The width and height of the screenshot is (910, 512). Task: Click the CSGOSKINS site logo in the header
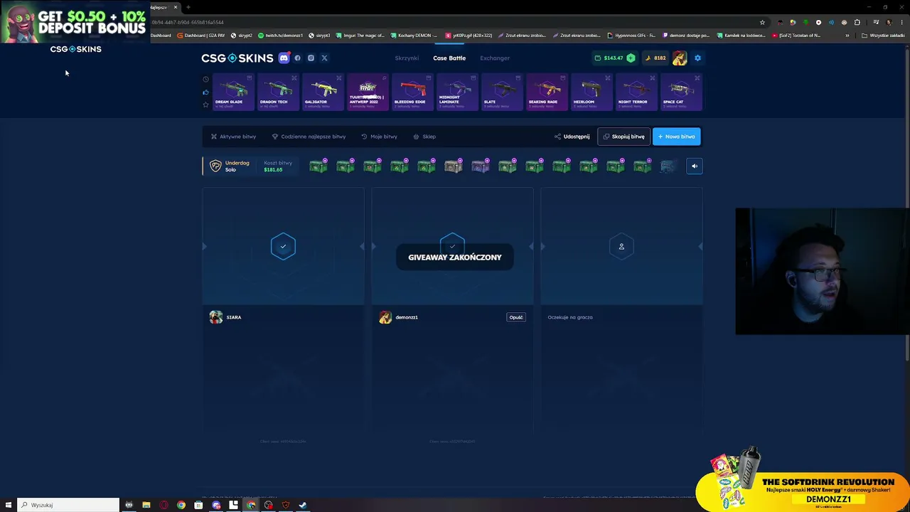click(x=237, y=58)
